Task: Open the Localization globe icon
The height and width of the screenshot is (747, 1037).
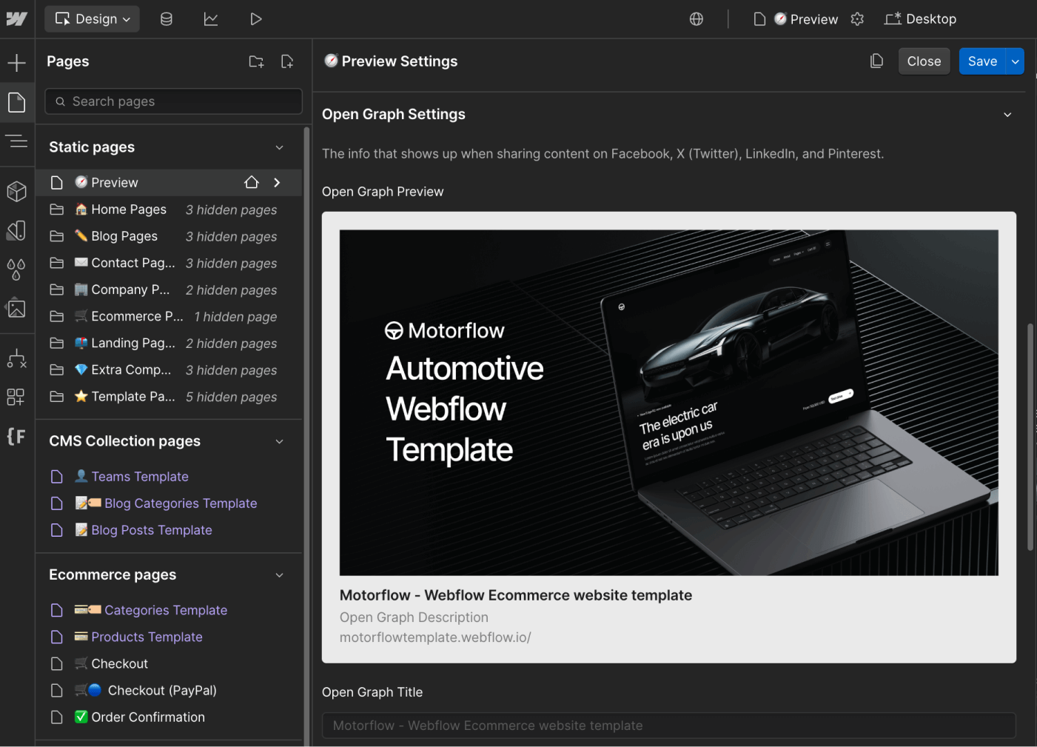Action: [696, 19]
